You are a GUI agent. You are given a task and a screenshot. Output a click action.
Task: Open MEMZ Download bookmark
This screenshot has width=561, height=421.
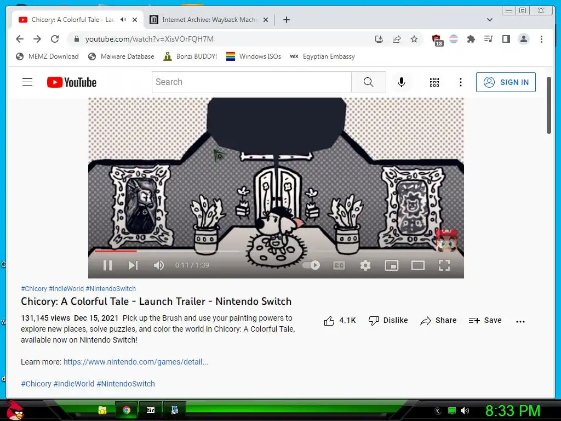[x=47, y=56]
